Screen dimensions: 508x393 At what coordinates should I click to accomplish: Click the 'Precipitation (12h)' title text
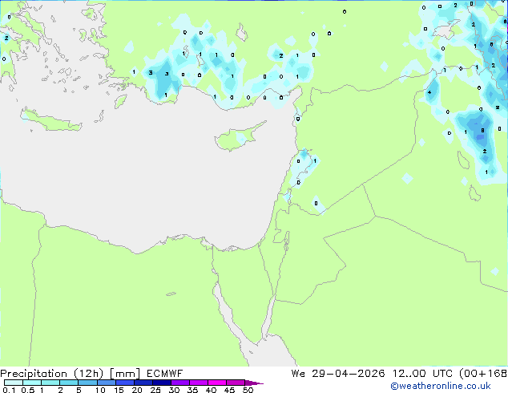[52, 374]
